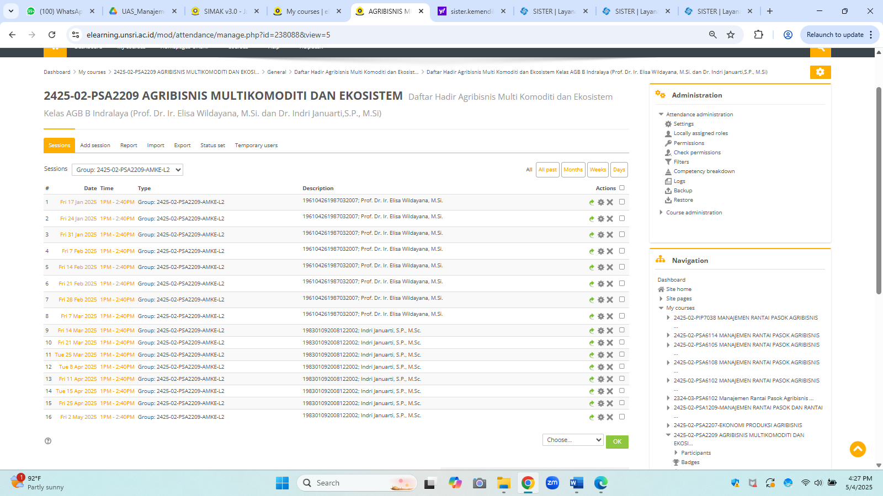Screen dimensions: 883x496
Task: Collapse the Attendance administration tree
Action: pos(661,114)
